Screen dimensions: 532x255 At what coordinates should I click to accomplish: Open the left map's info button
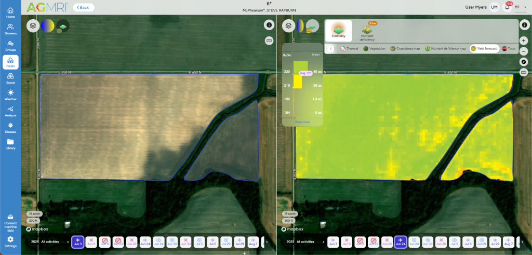click(269, 25)
